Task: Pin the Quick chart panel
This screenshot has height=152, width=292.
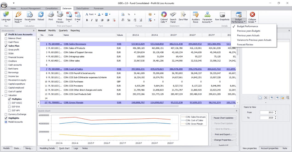Action: [237, 111]
